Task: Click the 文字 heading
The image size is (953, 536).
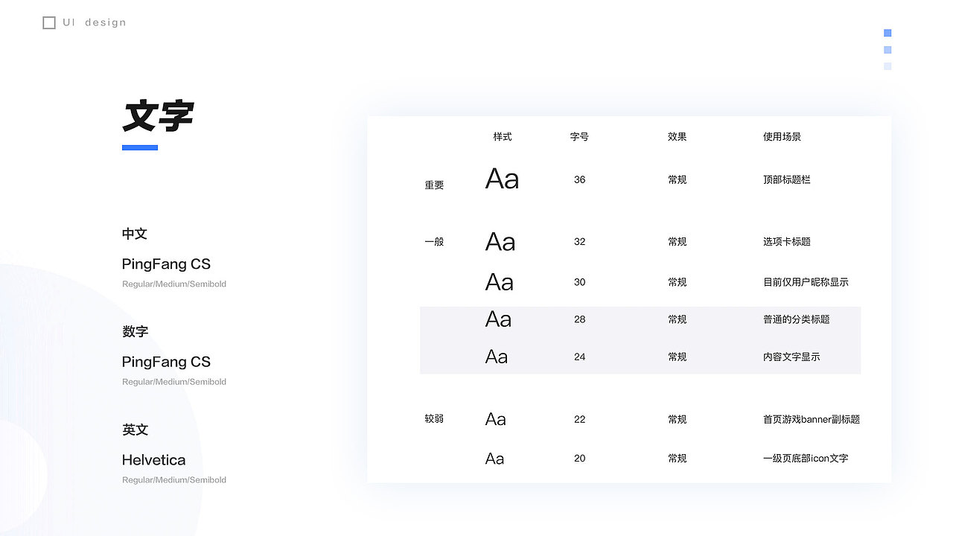Action: tap(158, 116)
